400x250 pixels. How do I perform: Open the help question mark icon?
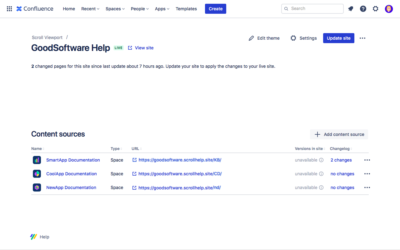(363, 9)
